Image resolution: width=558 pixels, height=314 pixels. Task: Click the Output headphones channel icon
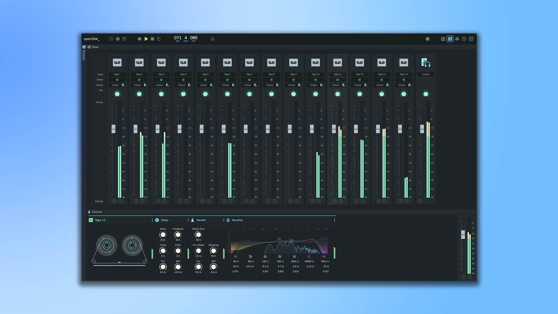(x=425, y=62)
